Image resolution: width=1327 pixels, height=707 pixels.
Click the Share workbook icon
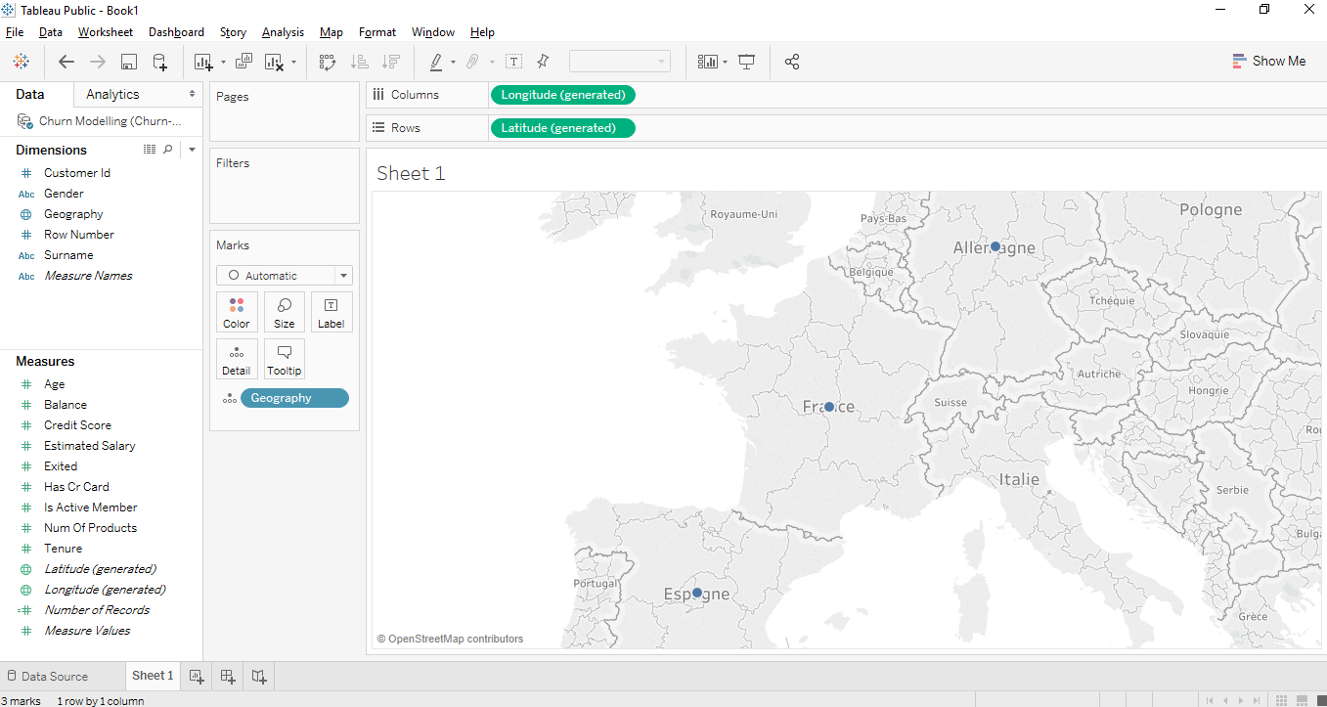792,62
